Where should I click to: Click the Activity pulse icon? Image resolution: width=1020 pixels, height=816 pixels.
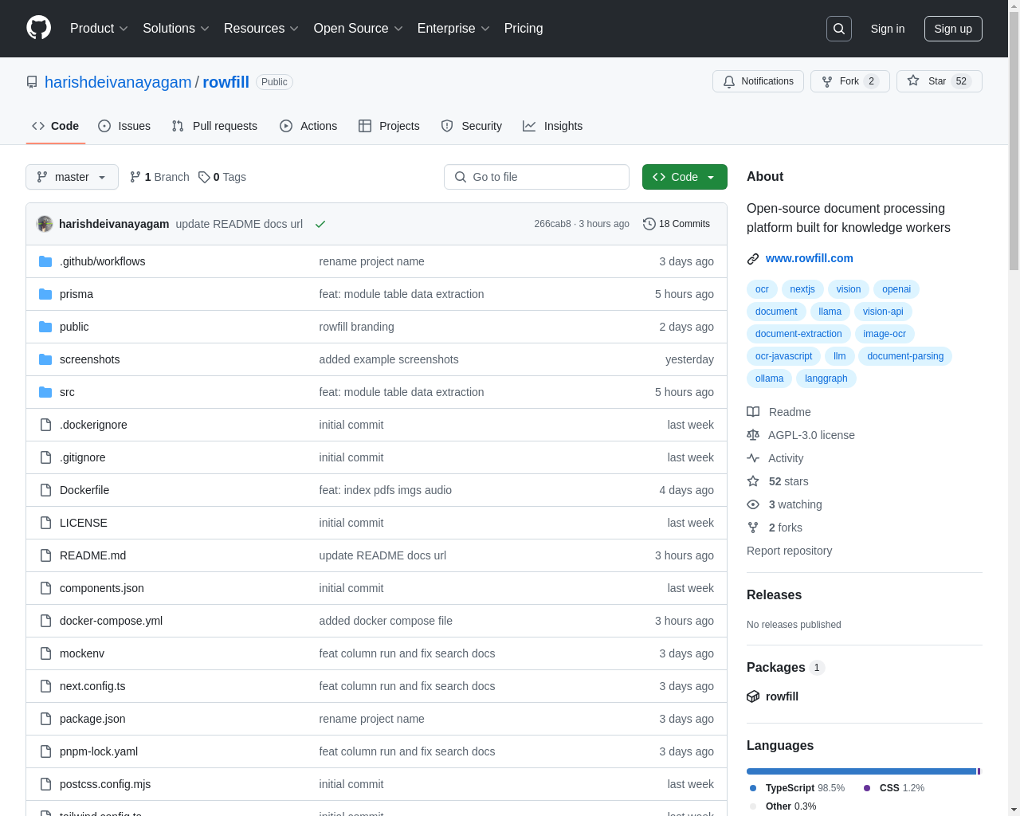[753, 458]
